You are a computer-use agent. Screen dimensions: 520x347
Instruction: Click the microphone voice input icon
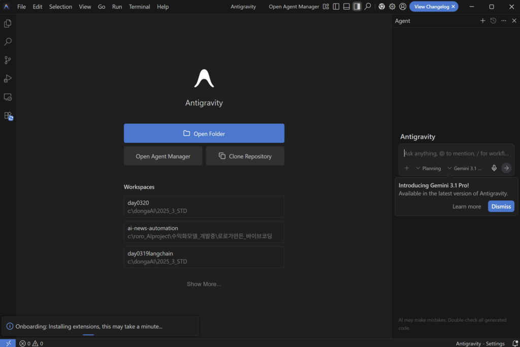(494, 168)
